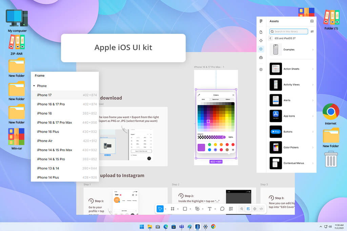Focus the Search in this library field

click(289, 31)
